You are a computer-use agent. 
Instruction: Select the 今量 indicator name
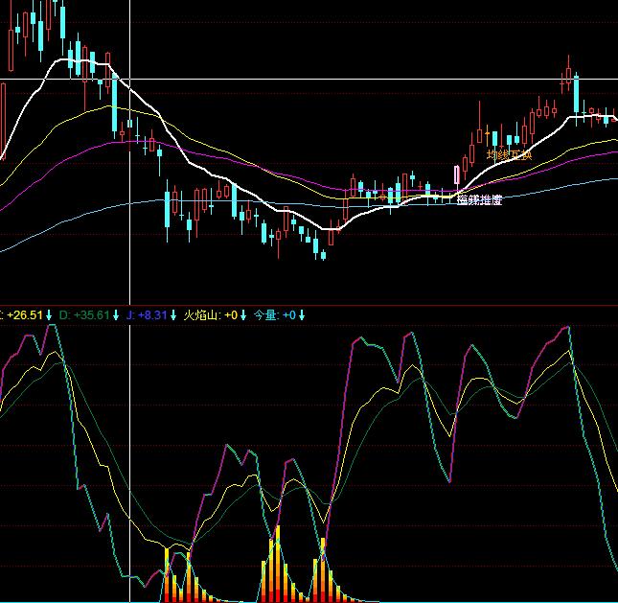pyautogui.click(x=265, y=314)
